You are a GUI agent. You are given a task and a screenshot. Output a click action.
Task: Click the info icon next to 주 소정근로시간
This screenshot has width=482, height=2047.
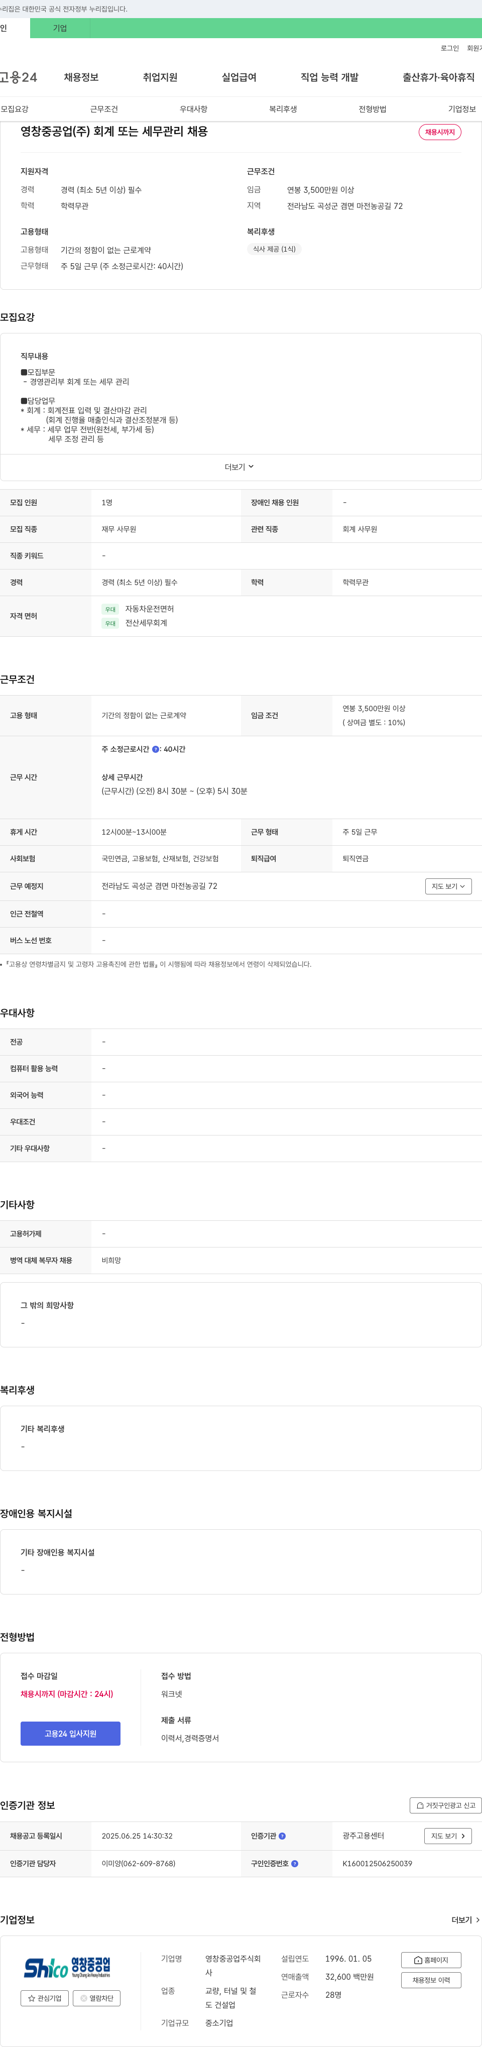tap(156, 749)
